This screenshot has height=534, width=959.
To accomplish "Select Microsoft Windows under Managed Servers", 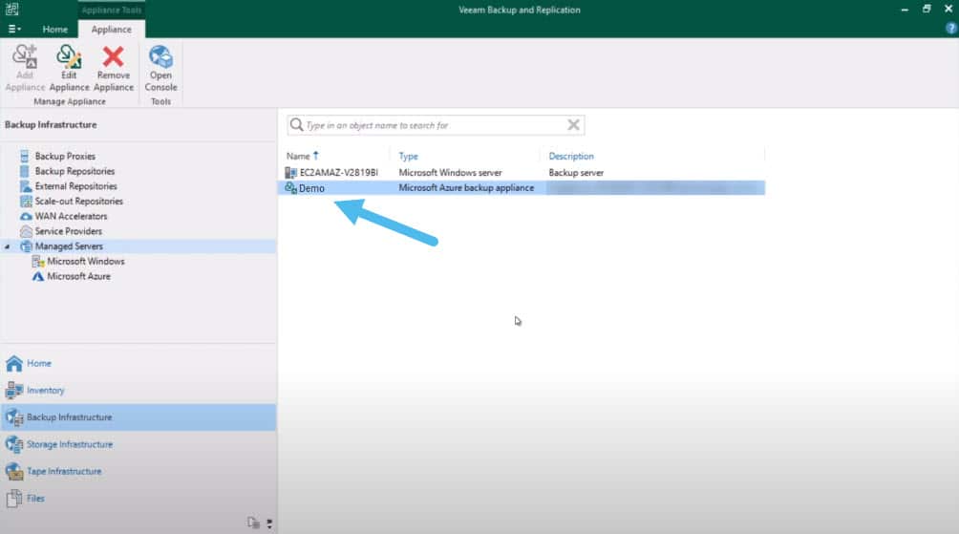I will 86,261.
